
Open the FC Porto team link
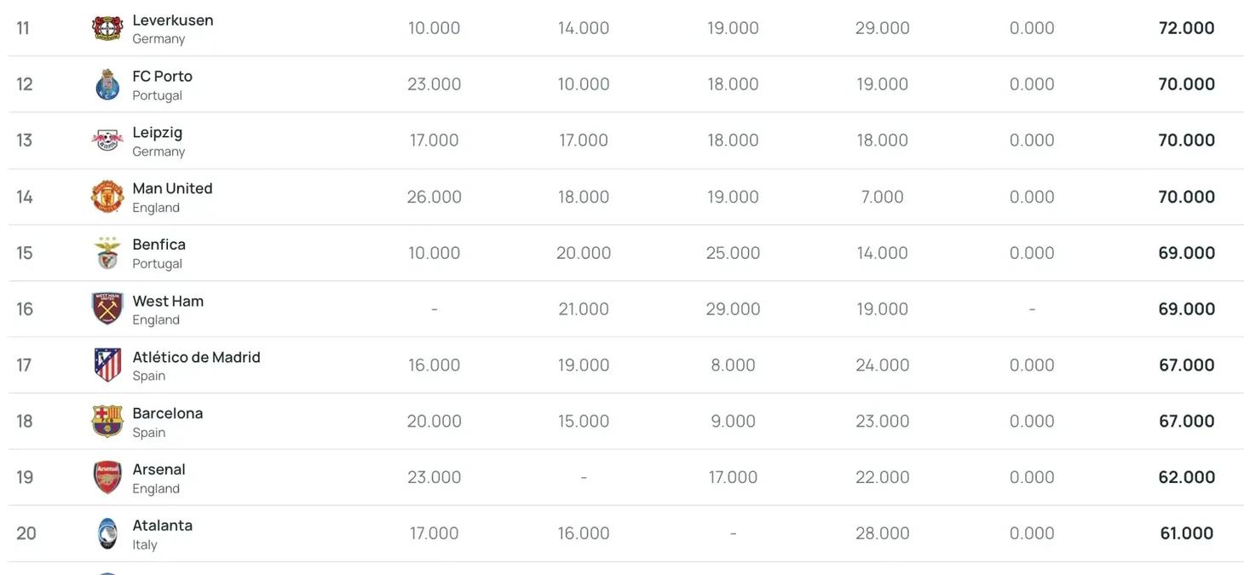point(162,77)
